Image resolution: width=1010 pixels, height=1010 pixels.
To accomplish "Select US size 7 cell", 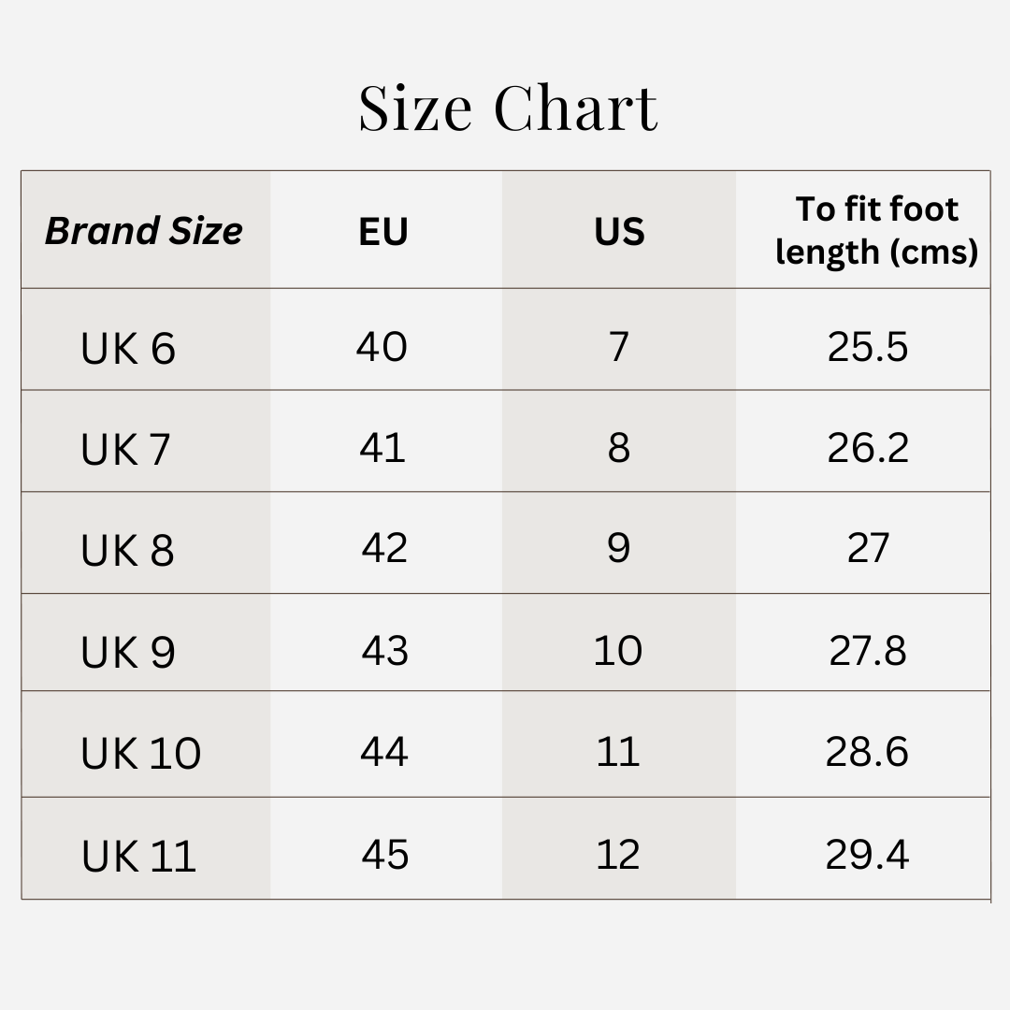I will (x=618, y=347).
